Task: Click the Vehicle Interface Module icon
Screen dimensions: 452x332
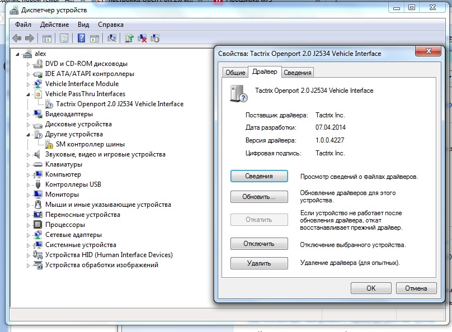Action: (x=38, y=84)
